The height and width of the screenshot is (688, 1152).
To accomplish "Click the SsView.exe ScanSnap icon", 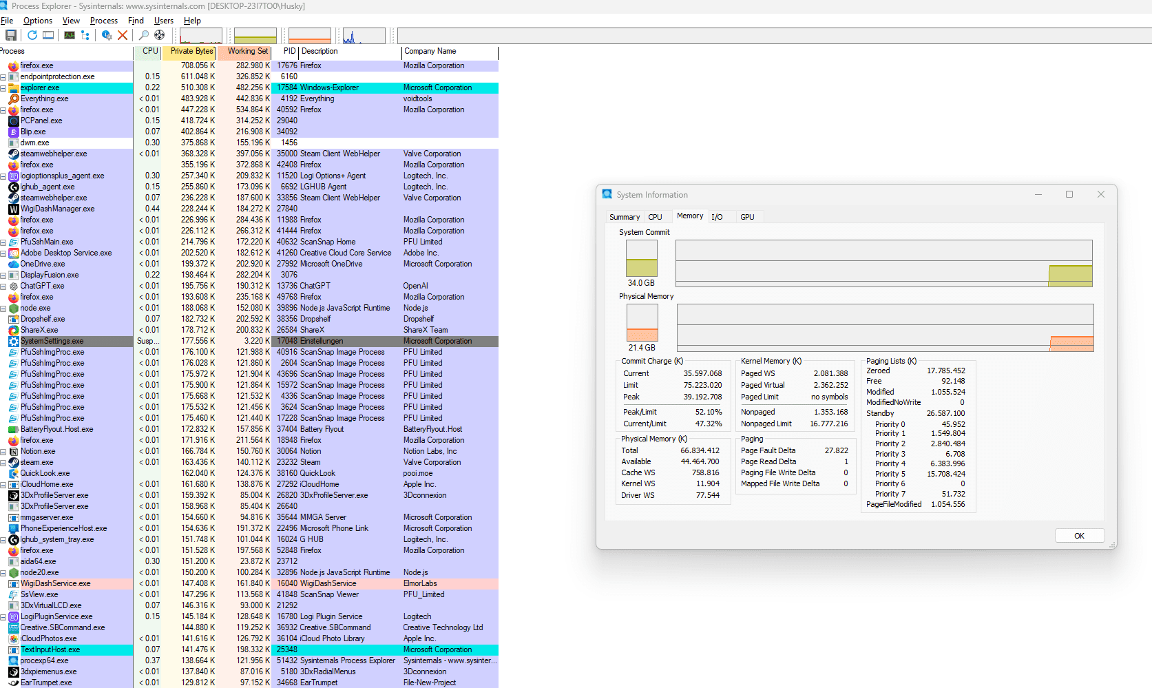I will [14, 594].
